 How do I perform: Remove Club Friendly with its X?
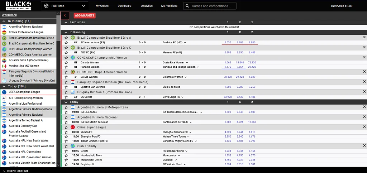[x=364, y=146]
